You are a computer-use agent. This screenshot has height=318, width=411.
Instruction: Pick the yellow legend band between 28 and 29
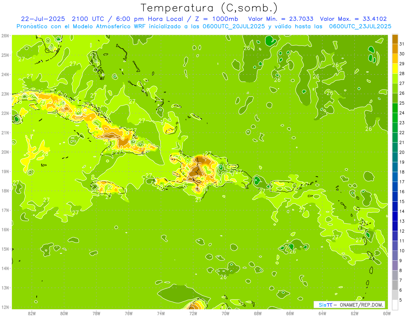click(395, 68)
